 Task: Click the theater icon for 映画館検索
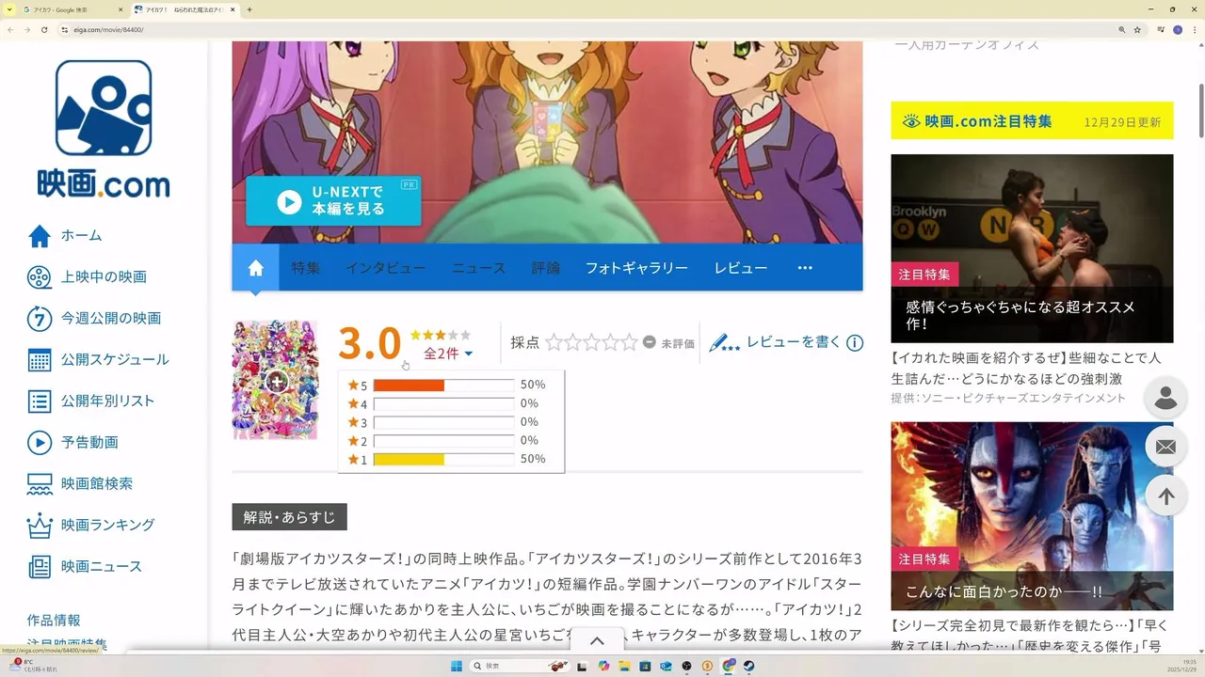click(x=40, y=483)
